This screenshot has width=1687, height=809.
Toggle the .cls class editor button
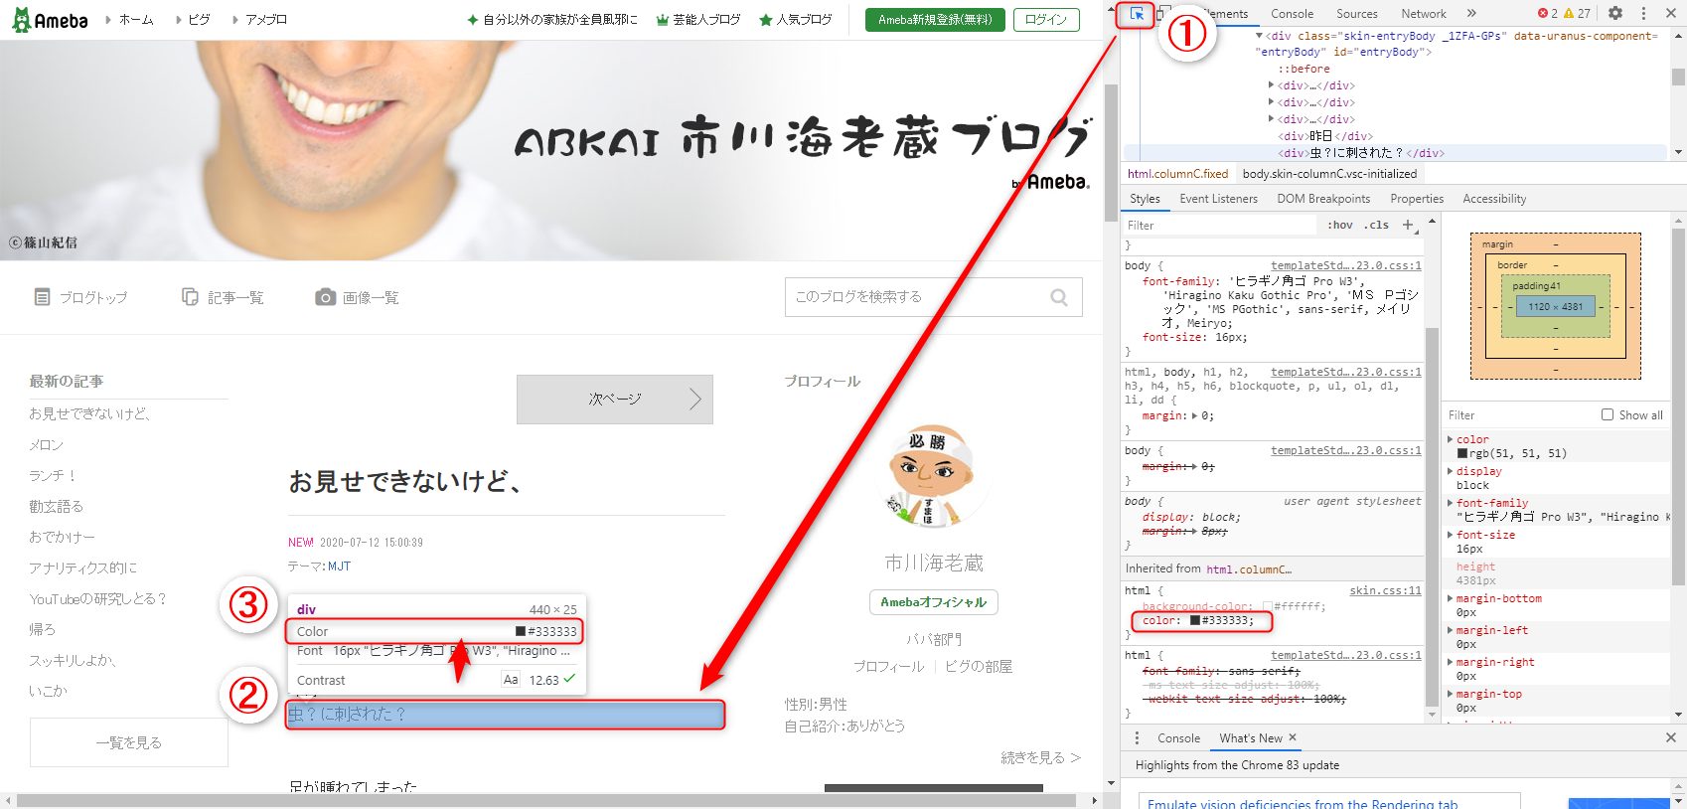1376,226
